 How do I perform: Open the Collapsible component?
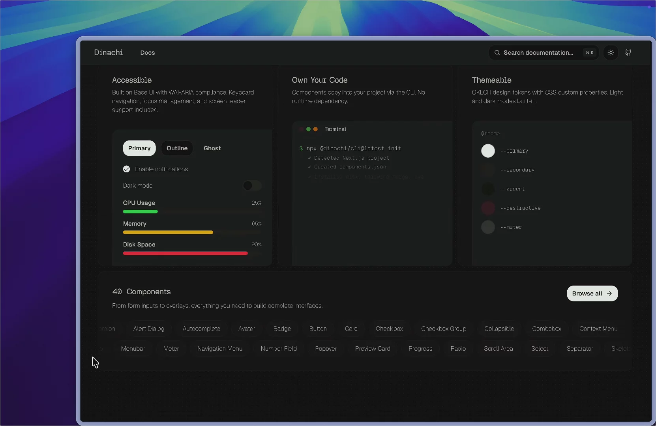coord(499,329)
